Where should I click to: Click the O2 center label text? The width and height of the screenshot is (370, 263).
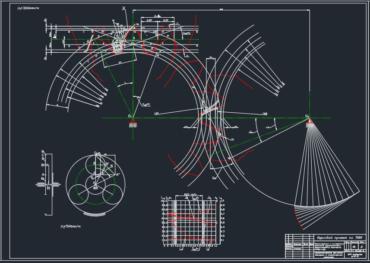pos(307,116)
